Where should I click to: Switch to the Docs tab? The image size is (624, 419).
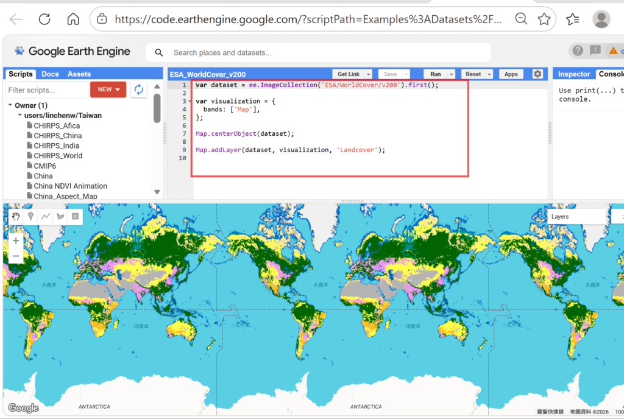point(50,74)
